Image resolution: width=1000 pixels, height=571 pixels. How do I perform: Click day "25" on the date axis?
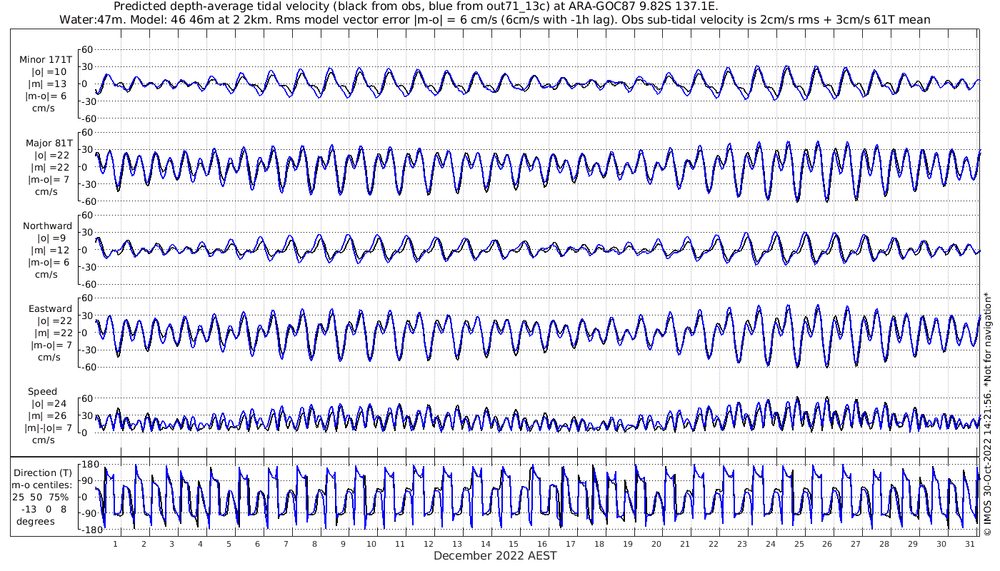pos(799,544)
